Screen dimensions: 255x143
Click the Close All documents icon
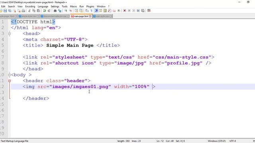click(19, 11)
